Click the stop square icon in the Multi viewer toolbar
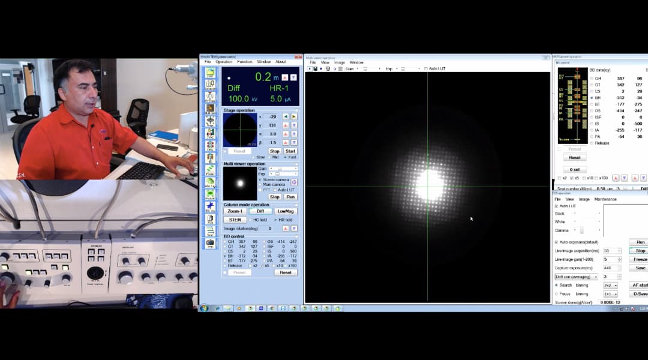The height and width of the screenshot is (360, 648). pyautogui.click(x=321, y=68)
